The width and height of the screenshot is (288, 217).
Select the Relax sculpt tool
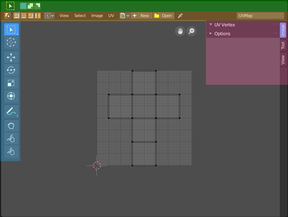(x=11, y=138)
